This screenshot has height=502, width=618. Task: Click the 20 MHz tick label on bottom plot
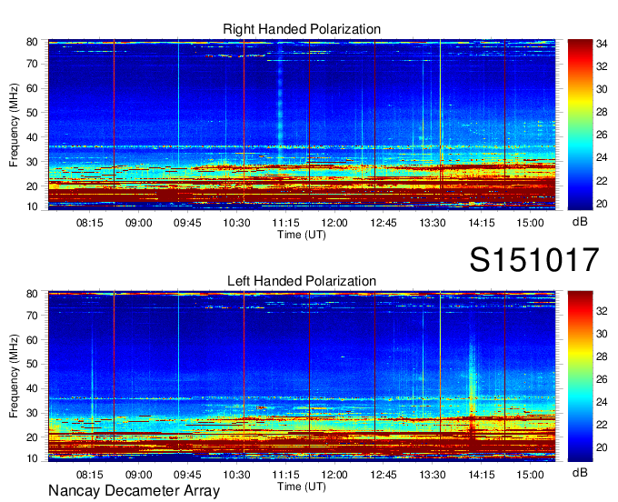pyautogui.click(x=32, y=437)
